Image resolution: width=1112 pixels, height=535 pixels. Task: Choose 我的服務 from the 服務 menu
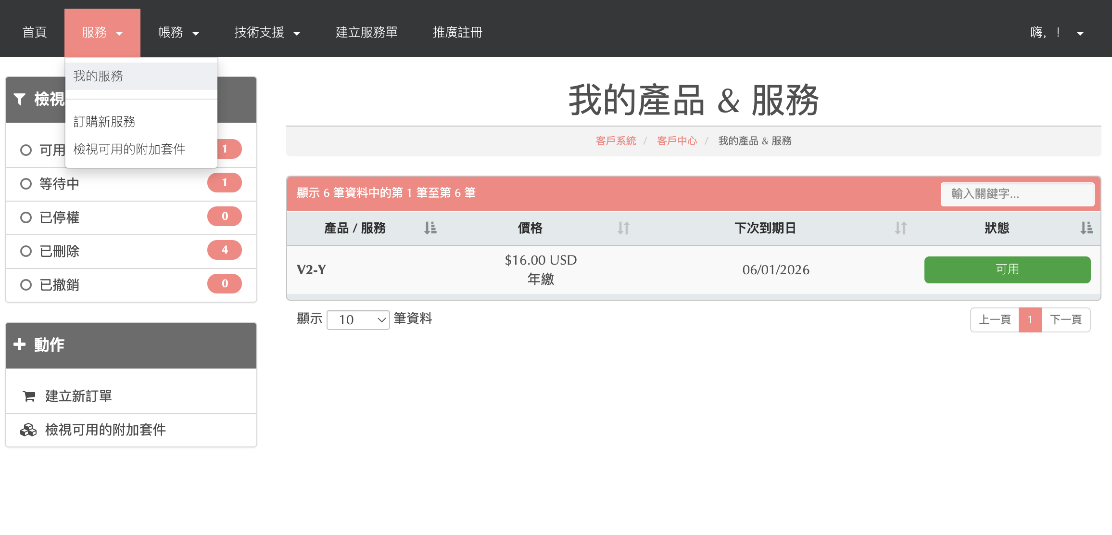coord(98,76)
